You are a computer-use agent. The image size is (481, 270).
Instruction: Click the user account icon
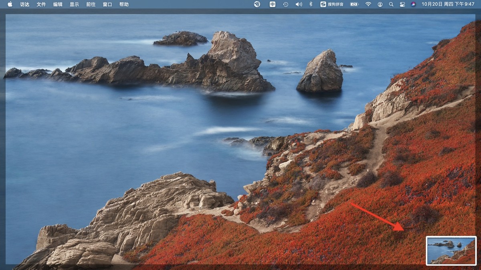coord(380,4)
